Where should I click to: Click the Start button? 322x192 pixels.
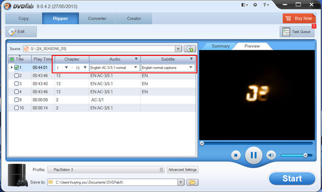292,179
